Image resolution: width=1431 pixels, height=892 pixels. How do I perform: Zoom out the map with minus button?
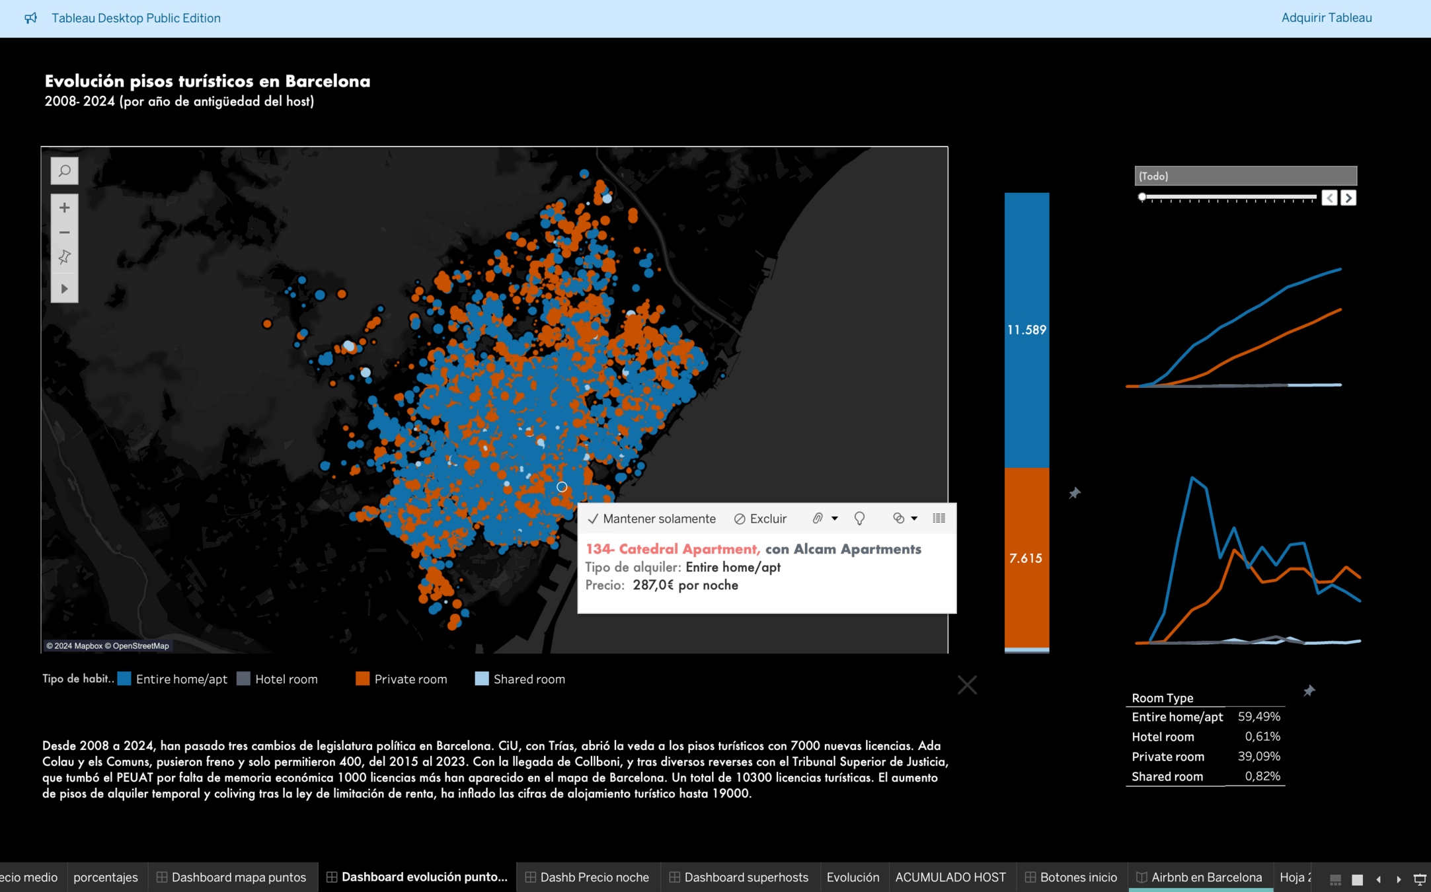point(64,233)
